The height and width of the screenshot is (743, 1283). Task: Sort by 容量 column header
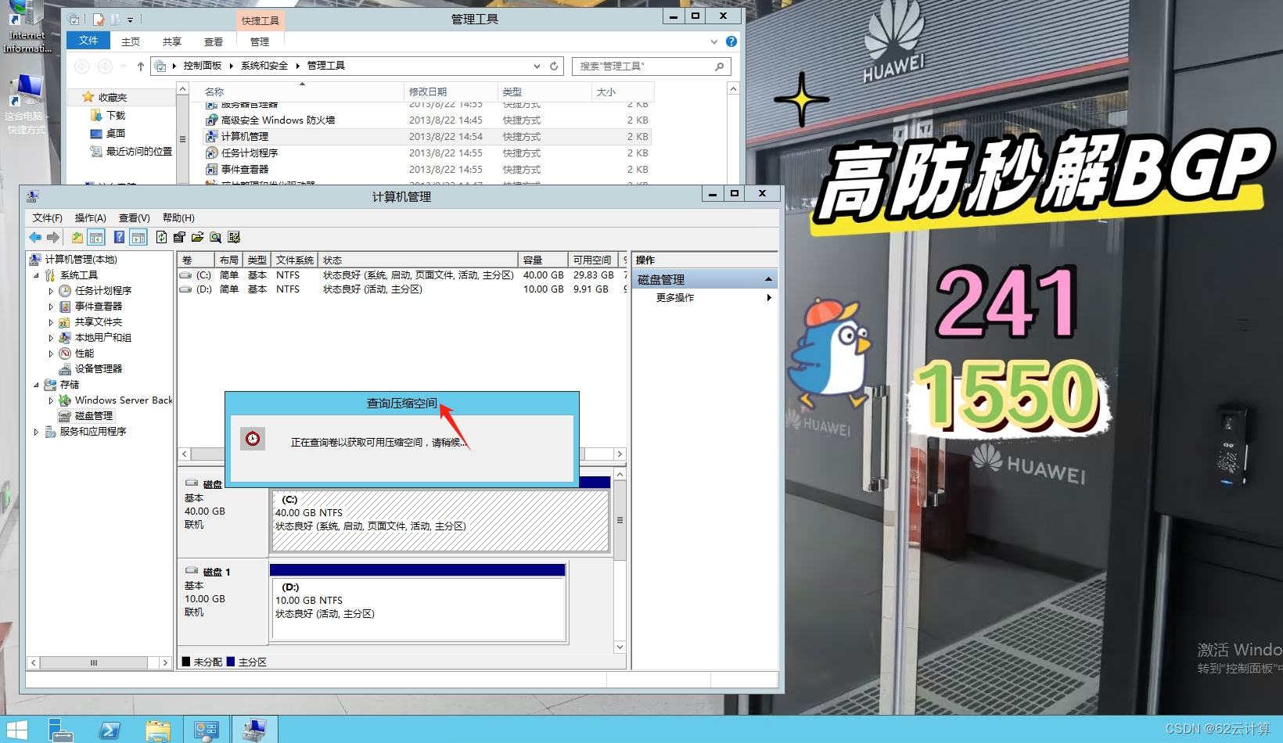pos(543,260)
